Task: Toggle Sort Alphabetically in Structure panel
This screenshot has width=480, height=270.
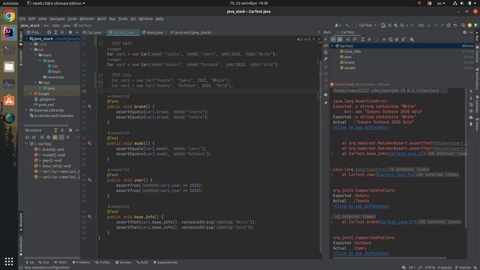Action: click(34, 137)
